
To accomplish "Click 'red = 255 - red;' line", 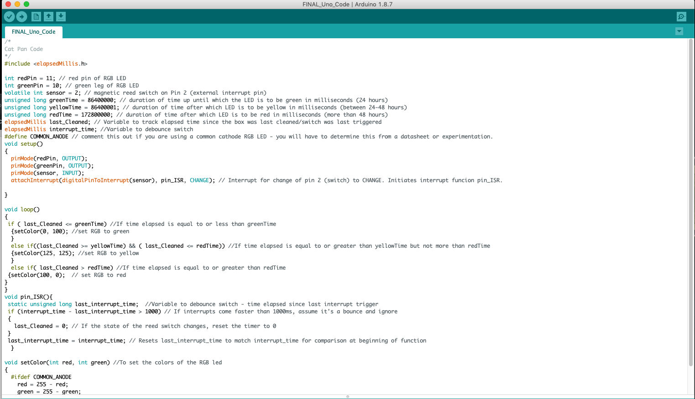I will click(43, 384).
